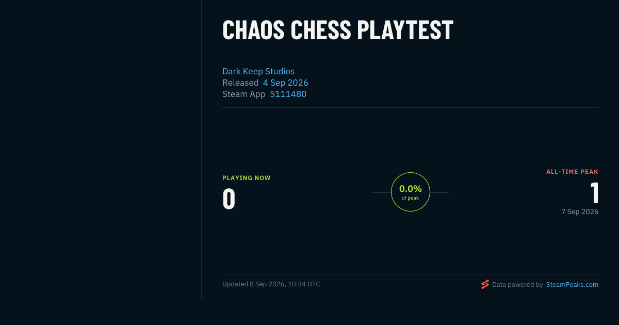Viewport: 619px width, 325px height.
Task: Open Steam App ID 5111480 link
Action: pos(288,94)
